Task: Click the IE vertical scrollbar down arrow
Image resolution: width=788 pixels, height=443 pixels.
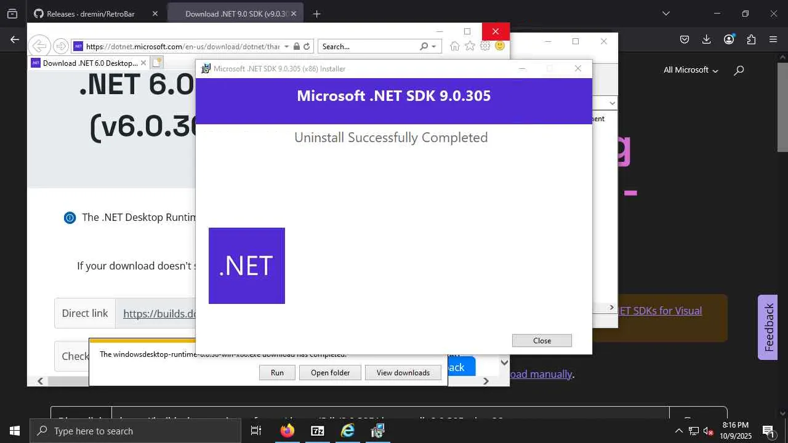Action: point(504,363)
